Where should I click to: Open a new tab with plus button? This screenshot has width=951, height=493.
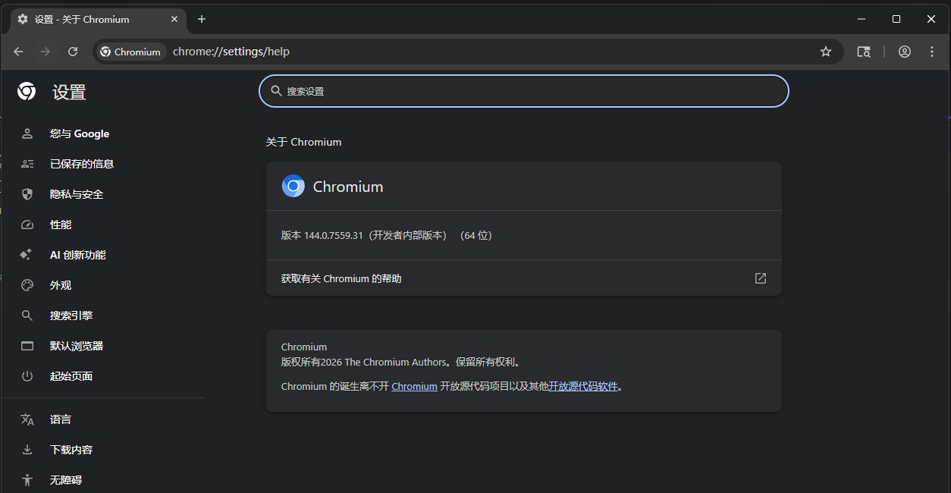(202, 19)
